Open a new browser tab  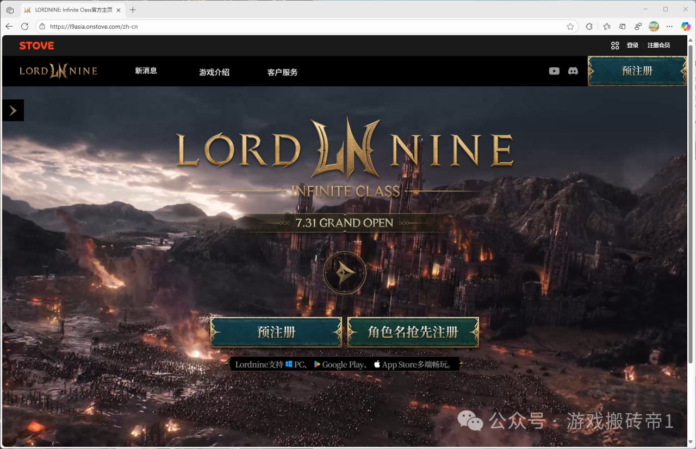pos(133,10)
